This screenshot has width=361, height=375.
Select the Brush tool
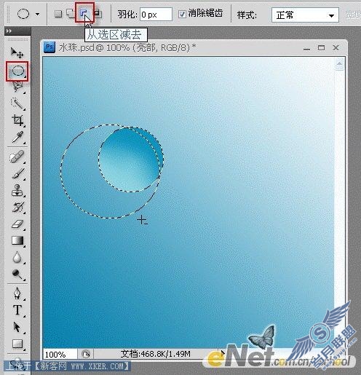pyautogui.click(x=17, y=173)
